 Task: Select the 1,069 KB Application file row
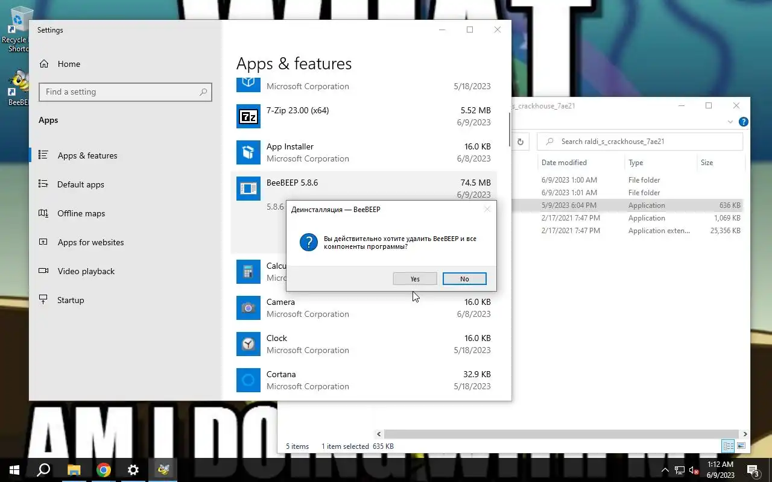tap(627, 218)
